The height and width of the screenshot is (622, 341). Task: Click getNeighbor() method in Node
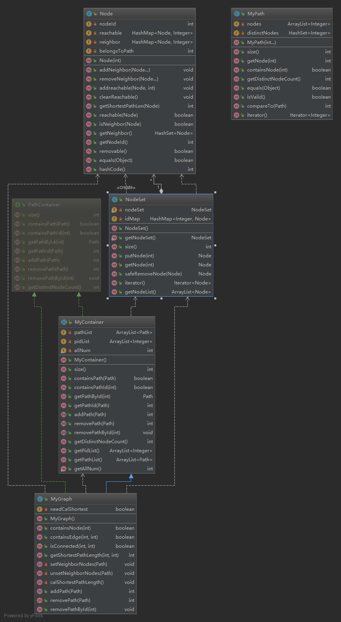(x=139, y=133)
